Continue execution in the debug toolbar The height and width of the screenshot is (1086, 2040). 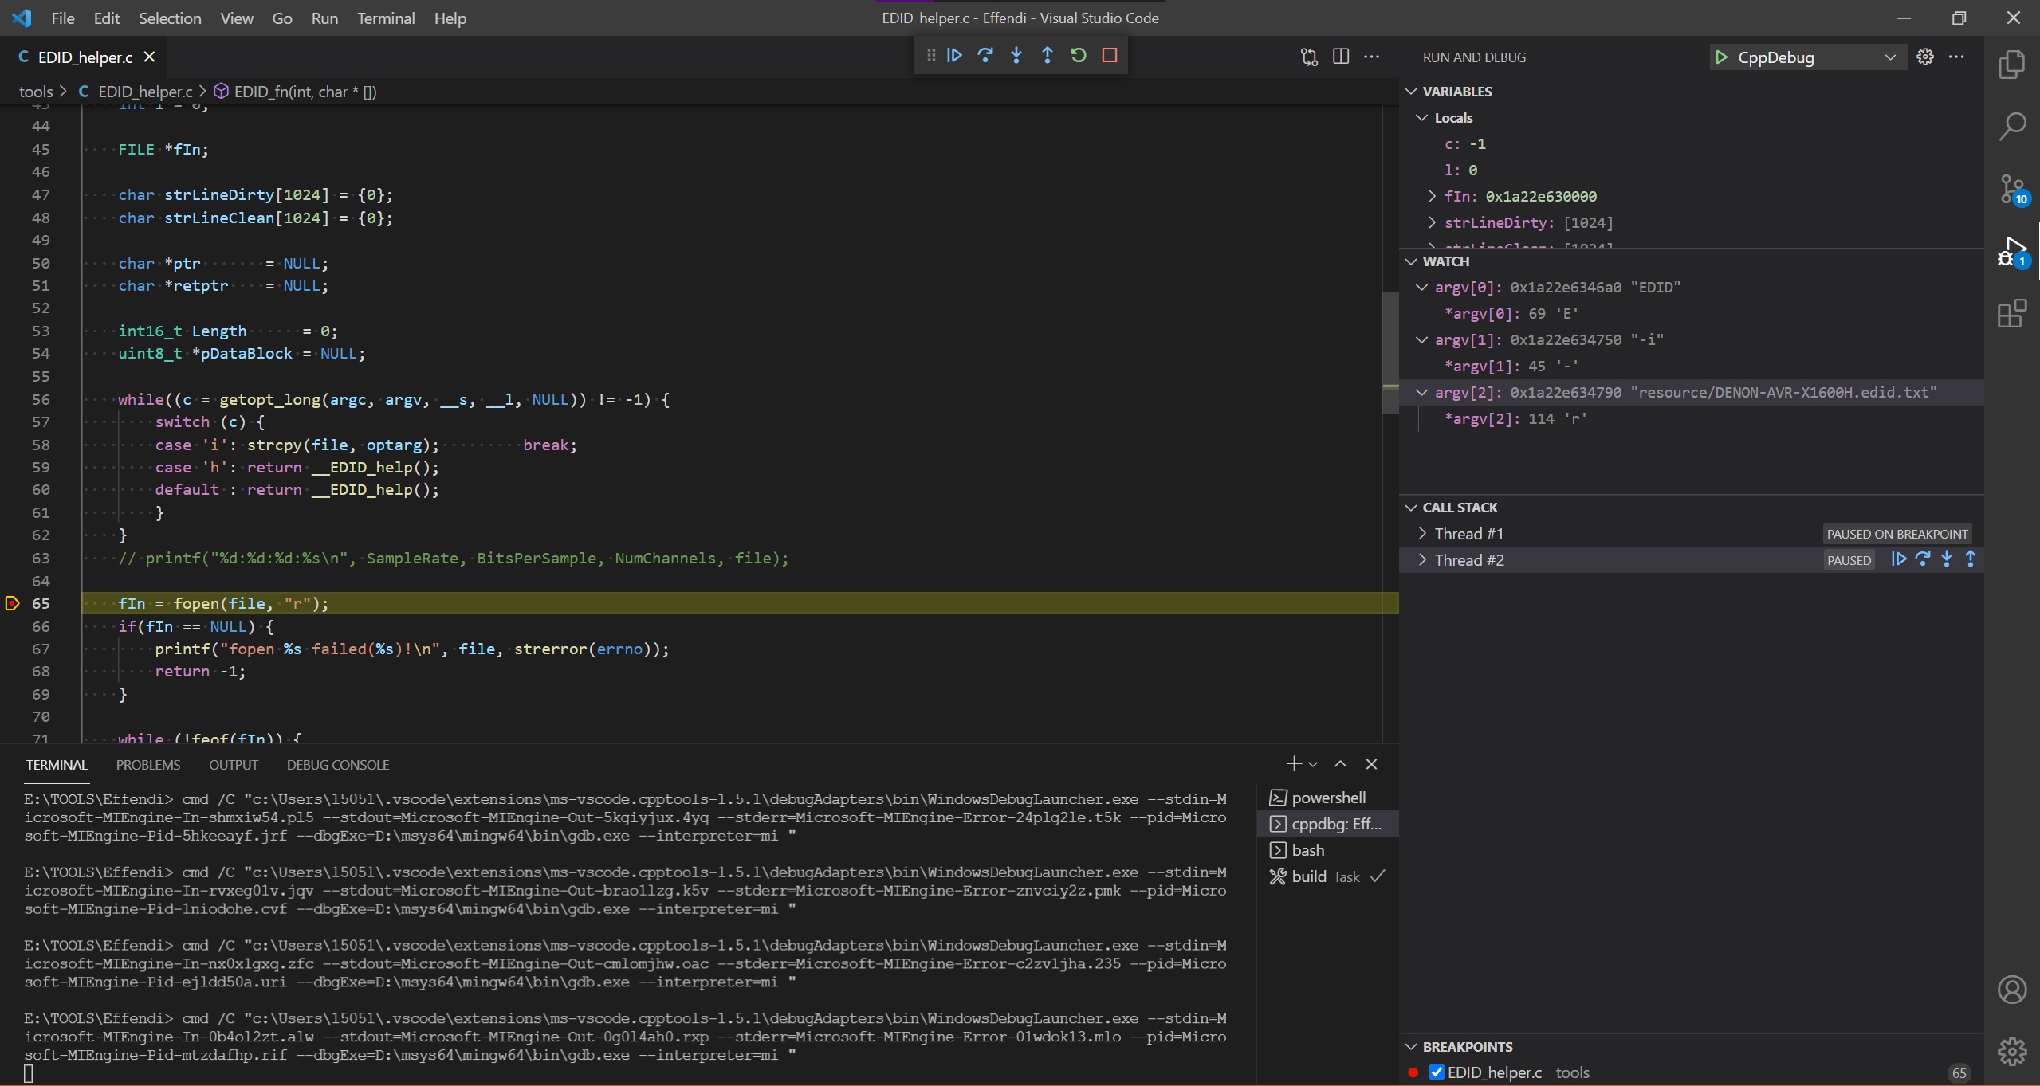[954, 56]
